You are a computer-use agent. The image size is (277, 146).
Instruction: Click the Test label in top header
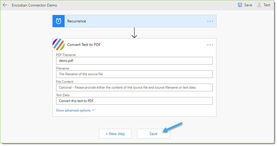click(267, 5)
